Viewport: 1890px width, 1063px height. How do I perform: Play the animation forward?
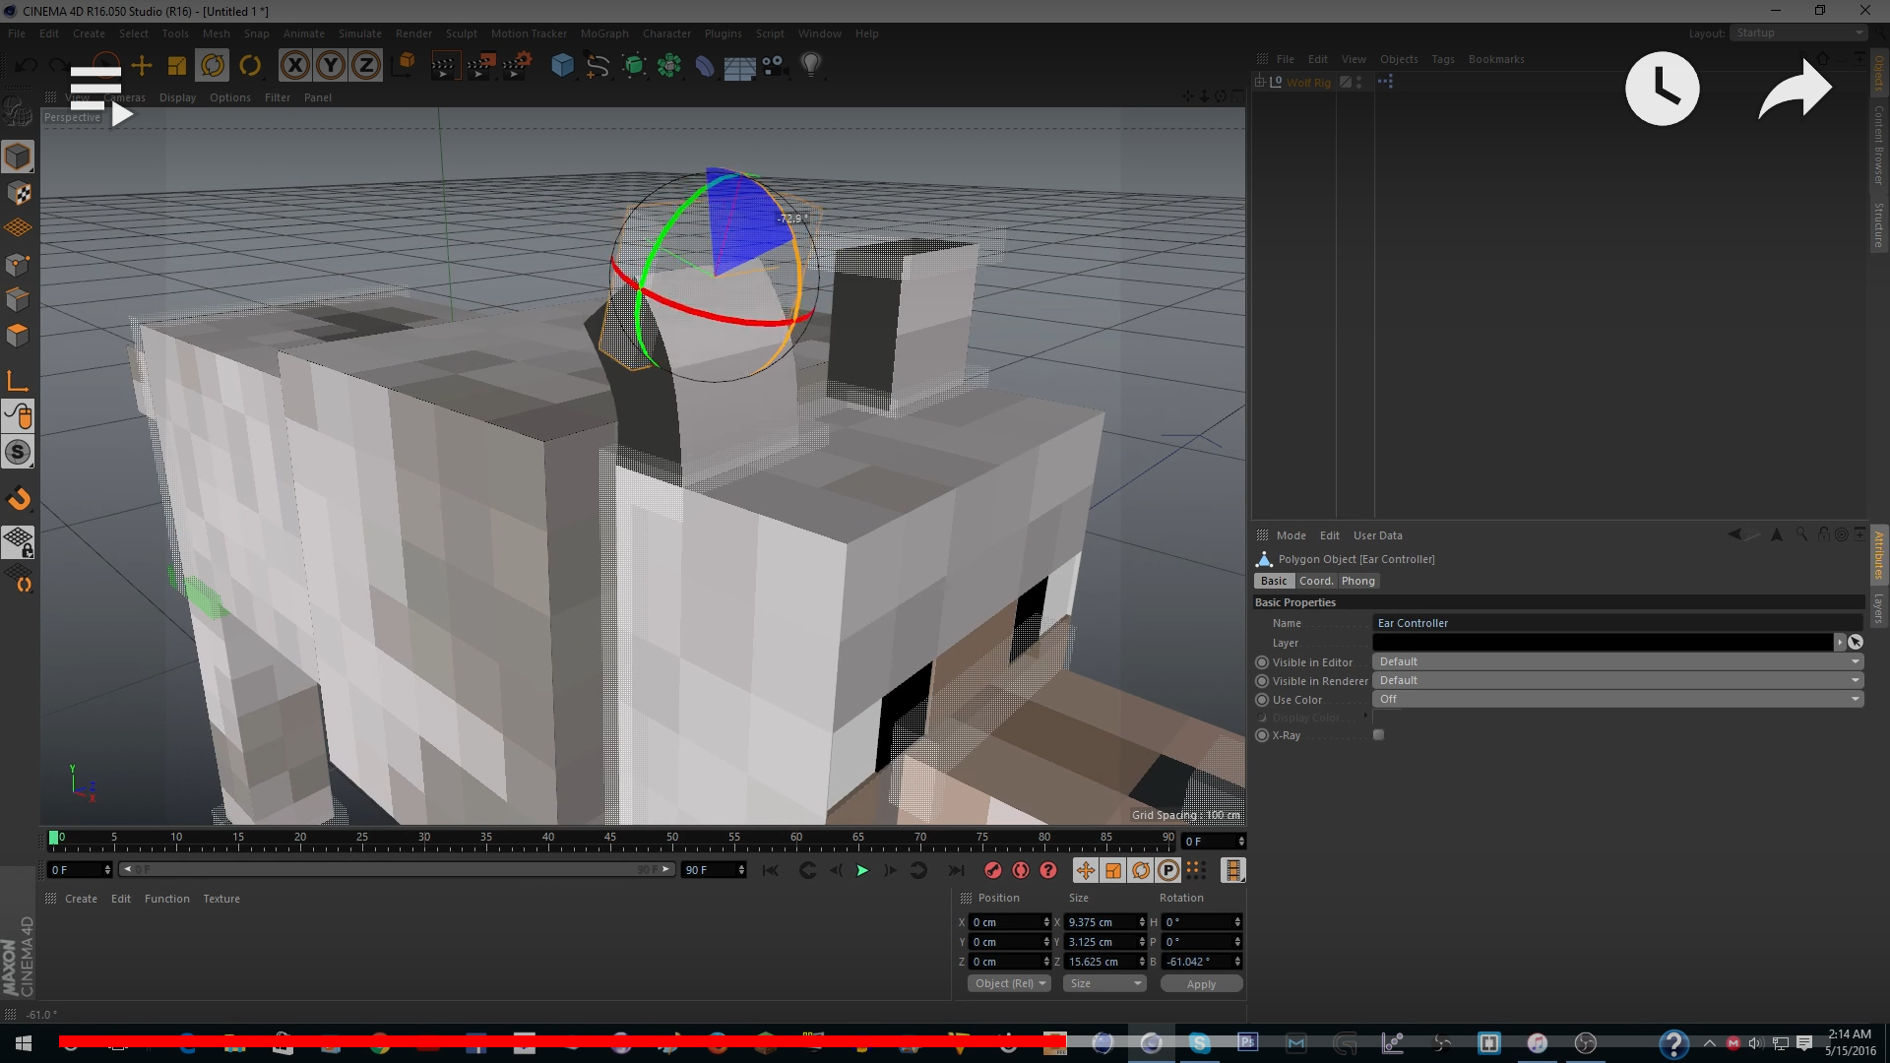pyautogui.click(x=862, y=870)
